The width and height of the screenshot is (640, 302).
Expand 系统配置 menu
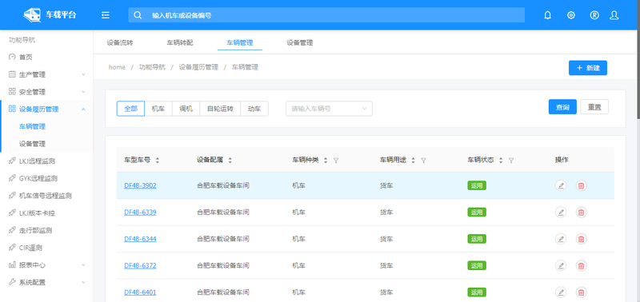[x=46, y=282]
